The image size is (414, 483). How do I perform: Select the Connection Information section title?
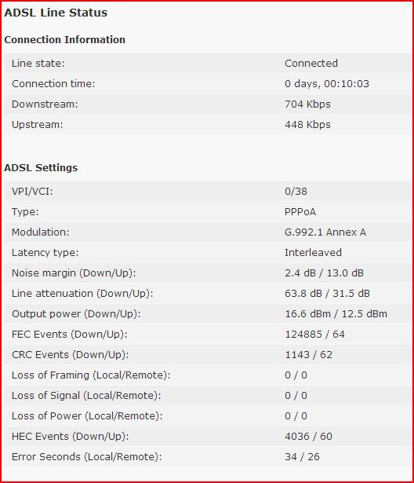pyautogui.click(x=64, y=40)
